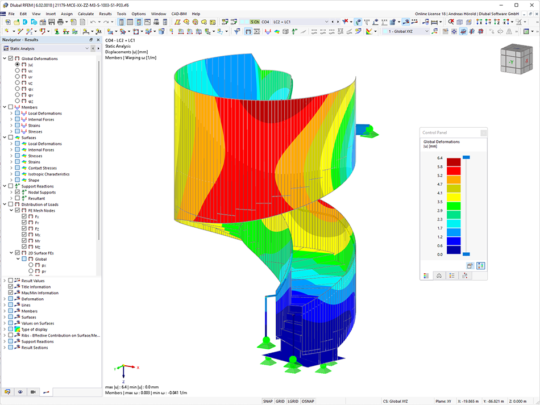Open the color scale tab in Control Panel
This screenshot has width=540, height=405.
426,275
